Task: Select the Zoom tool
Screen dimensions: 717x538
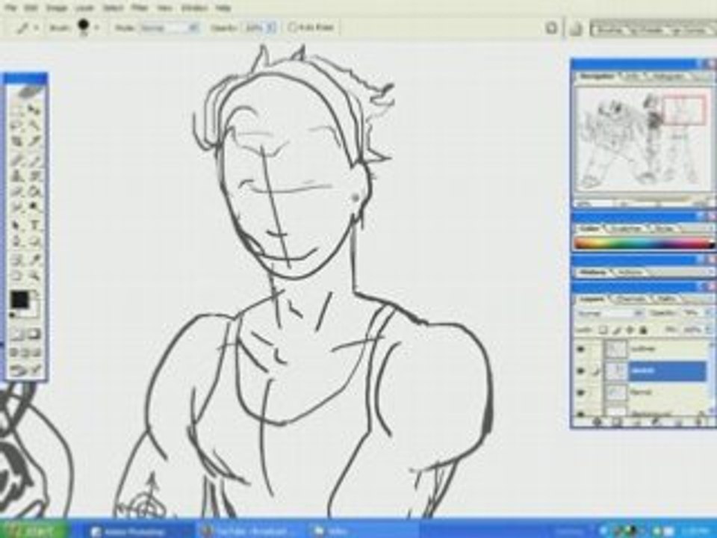Action: [34, 276]
